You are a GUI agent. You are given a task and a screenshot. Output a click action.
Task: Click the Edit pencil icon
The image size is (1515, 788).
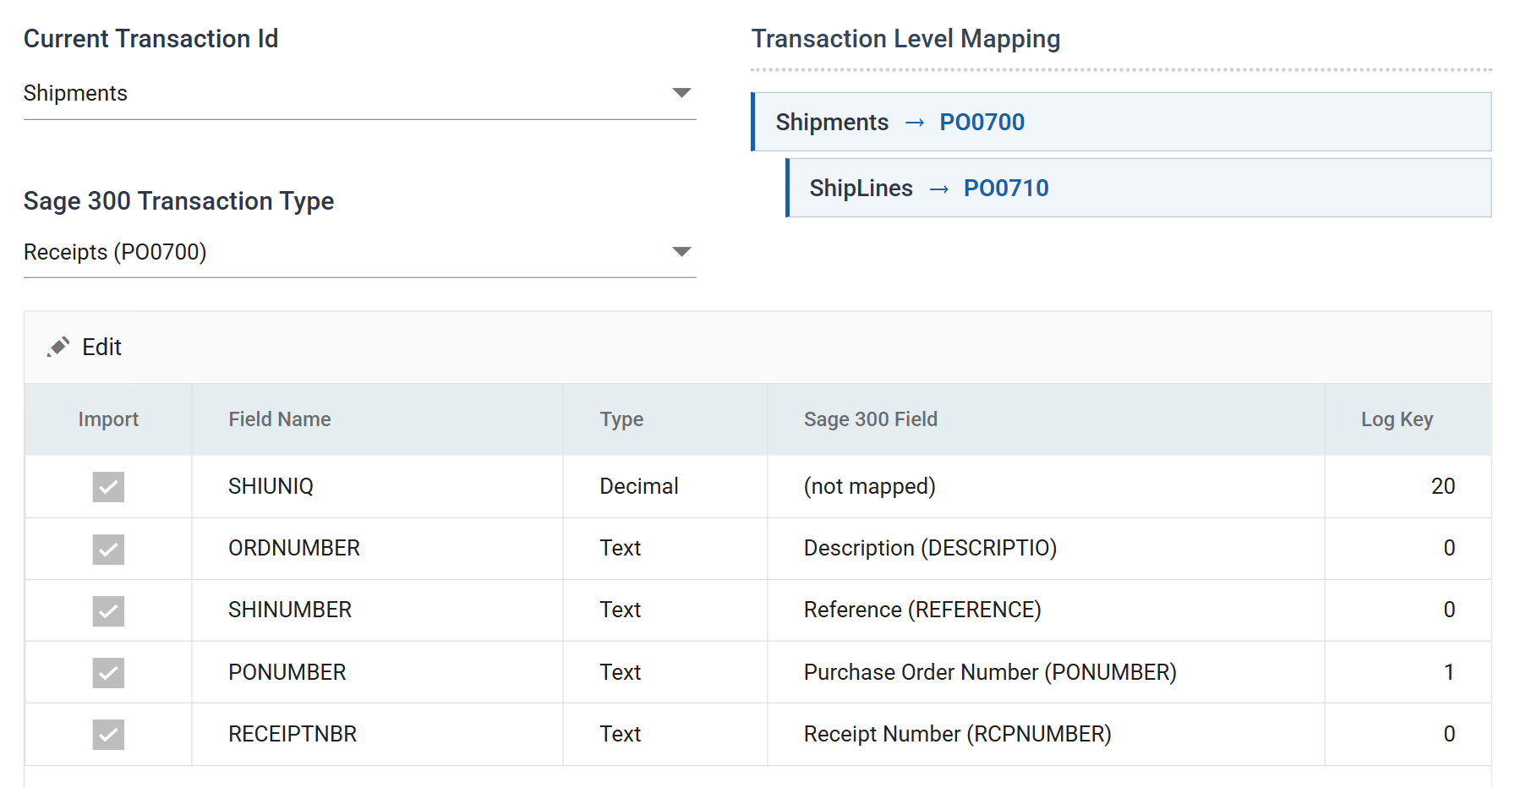tap(58, 347)
